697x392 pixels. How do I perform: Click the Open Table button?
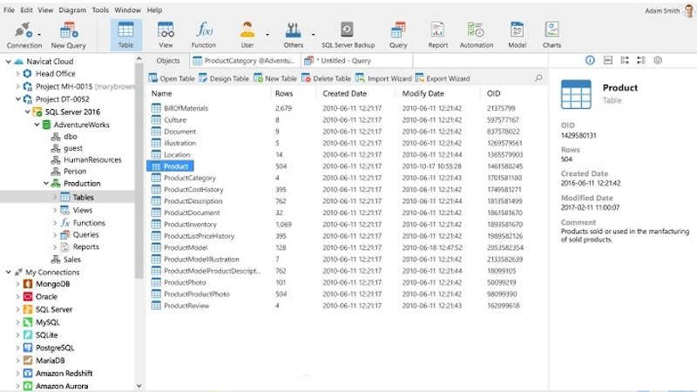[172, 78]
